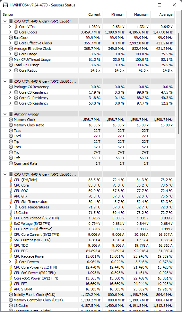The height and width of the screenshot is (312, 182).
Task: Click the Maximum column header
Action: coord(139,14)
